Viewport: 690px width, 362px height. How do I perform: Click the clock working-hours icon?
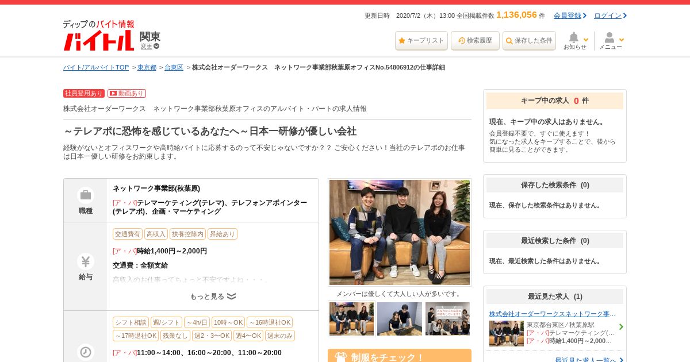point(86,352)
